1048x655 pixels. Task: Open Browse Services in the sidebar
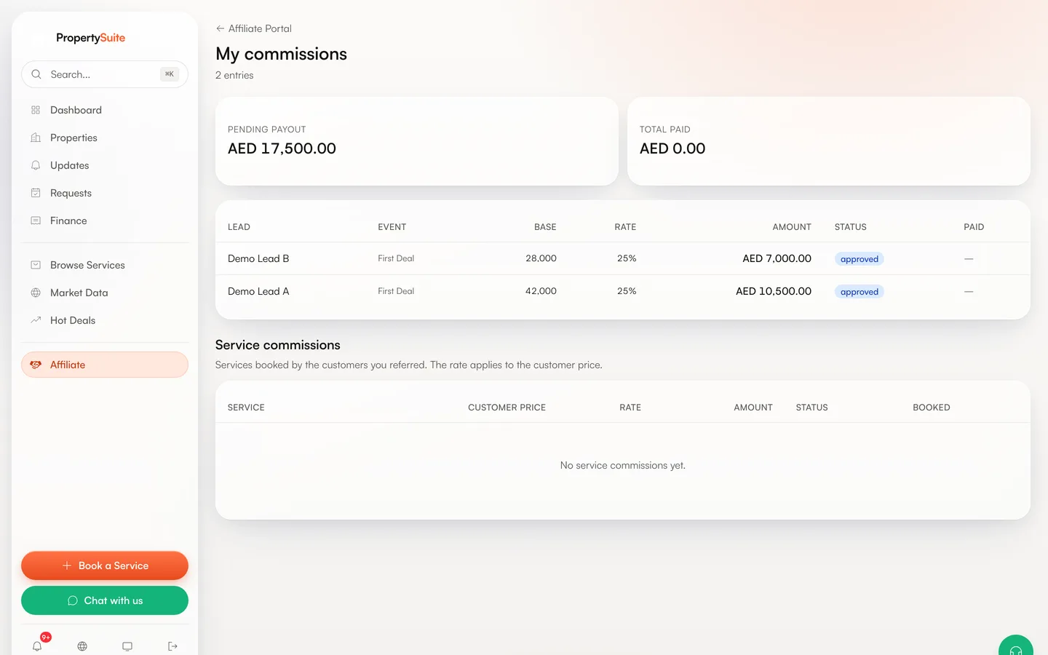point(105,265)
